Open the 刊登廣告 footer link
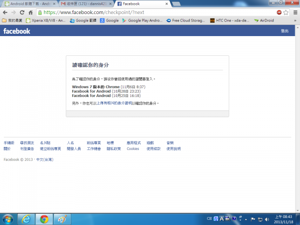Viewport: 300px width, 225px height. (27, 149)
